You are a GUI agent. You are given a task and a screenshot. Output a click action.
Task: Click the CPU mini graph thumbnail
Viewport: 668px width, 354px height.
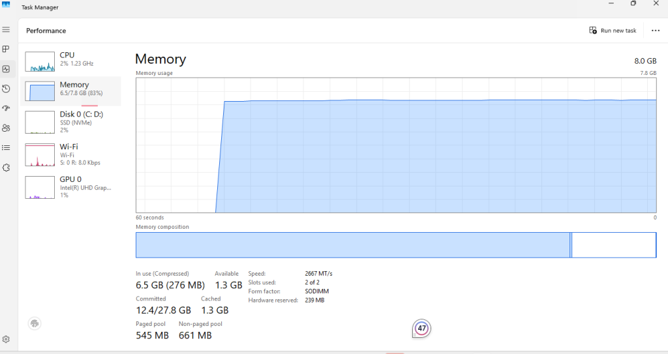40,62
